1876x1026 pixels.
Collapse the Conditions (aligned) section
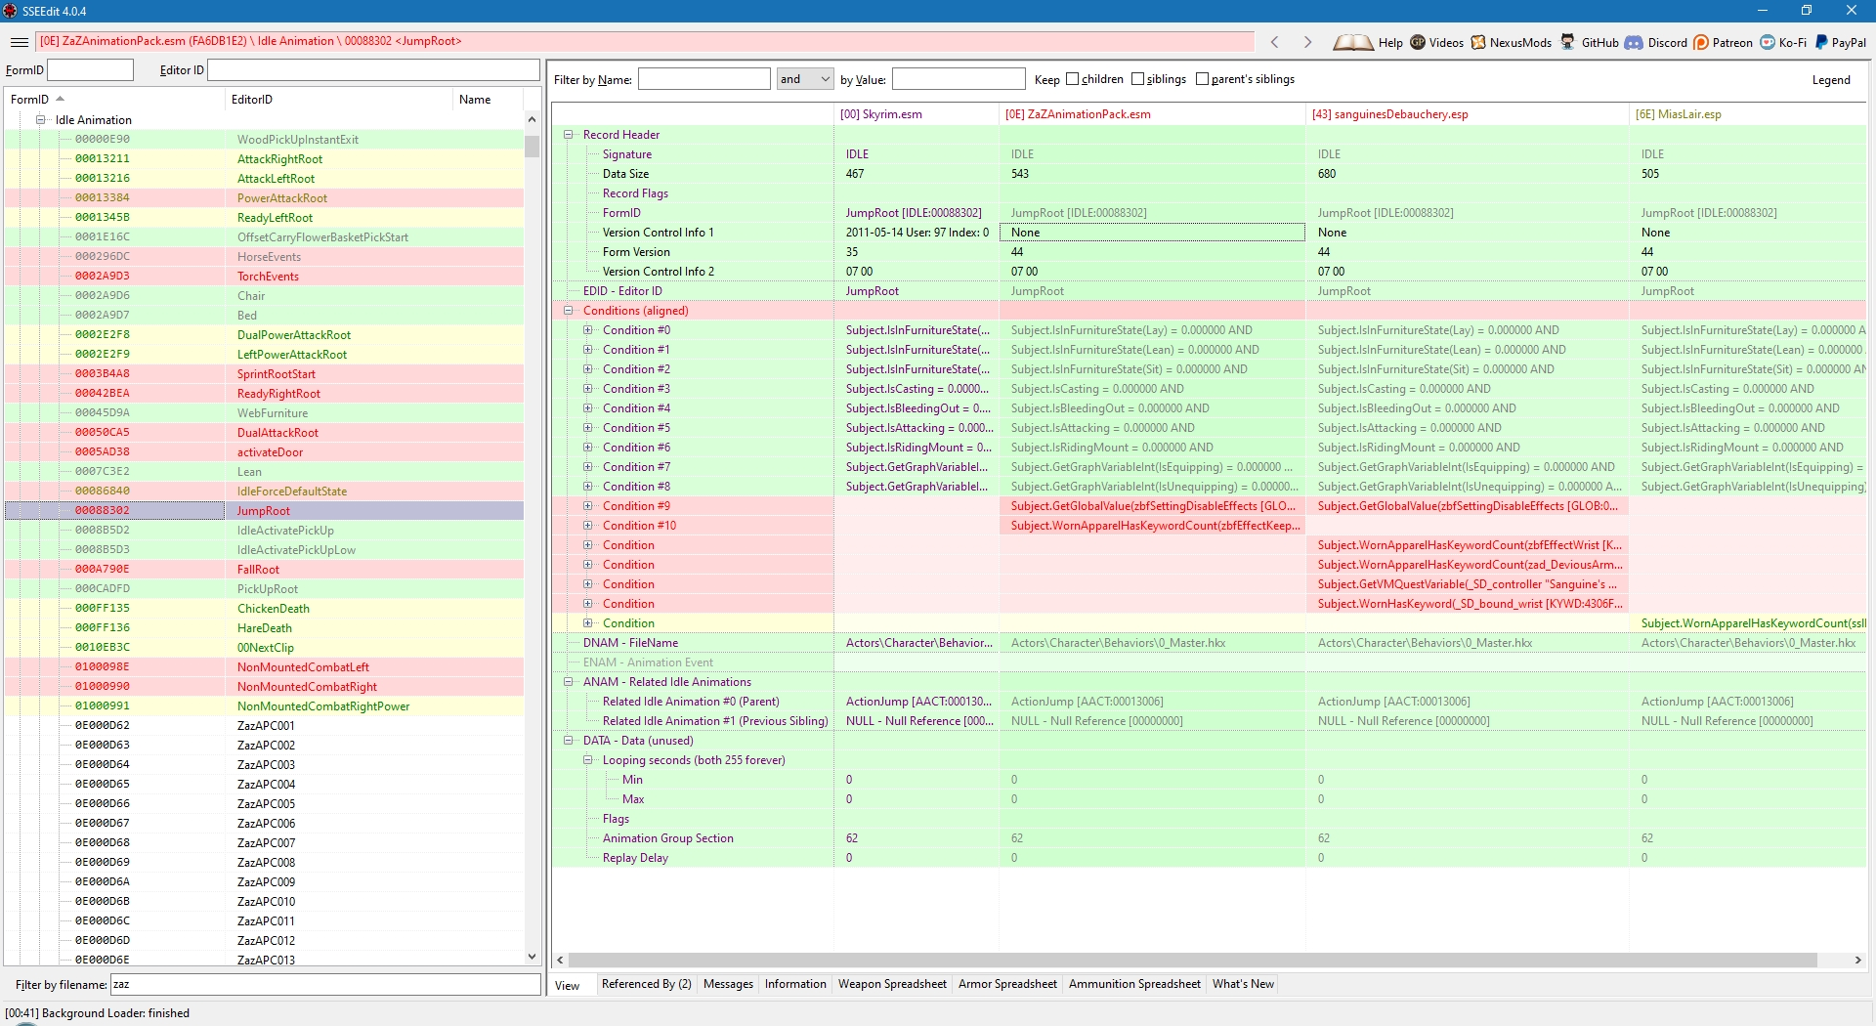568,311
